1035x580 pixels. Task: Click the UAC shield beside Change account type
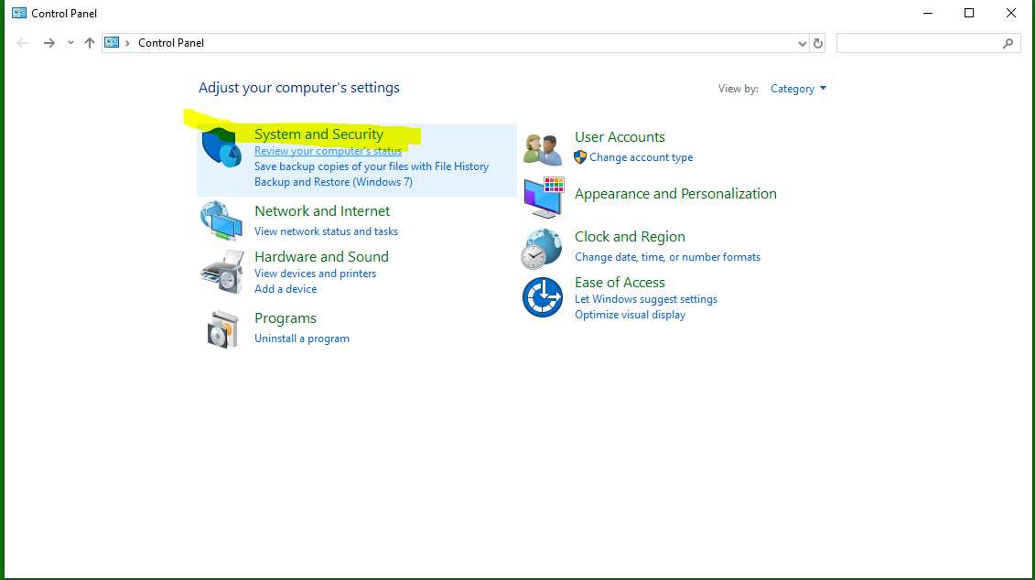tap(580, 157)
